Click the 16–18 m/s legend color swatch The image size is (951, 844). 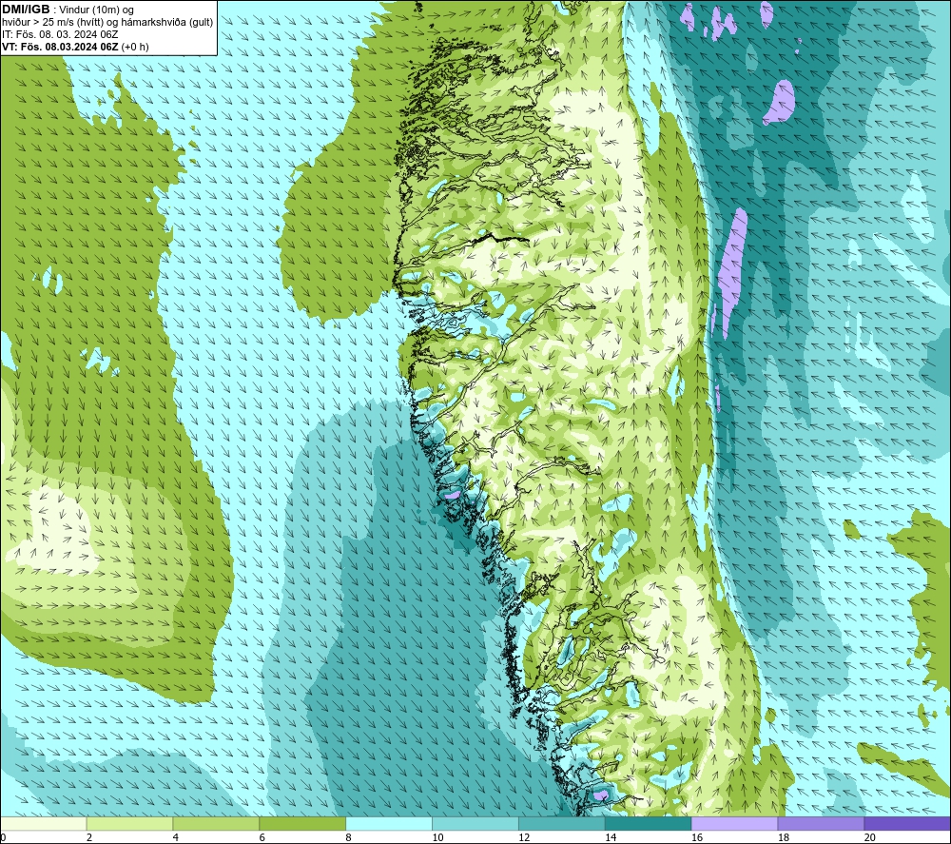coord(734,823)
